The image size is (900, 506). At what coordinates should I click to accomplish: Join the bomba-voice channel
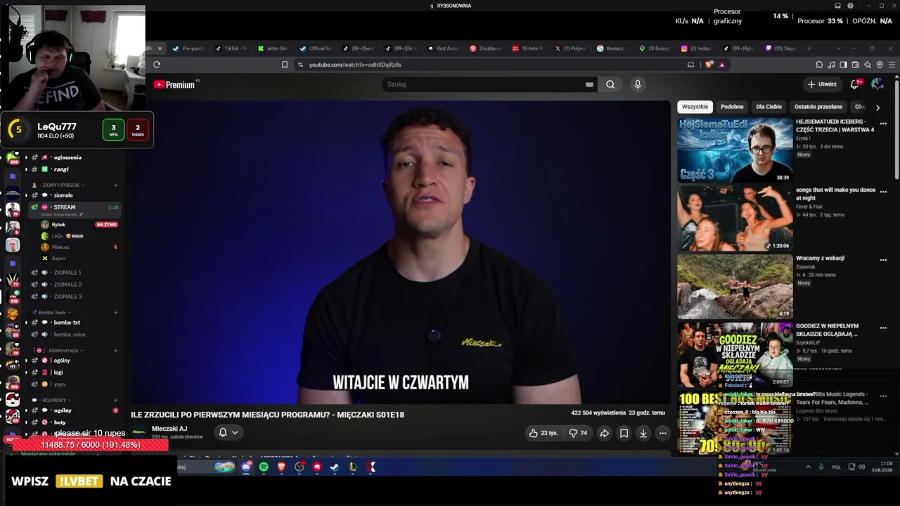point(70,335)
